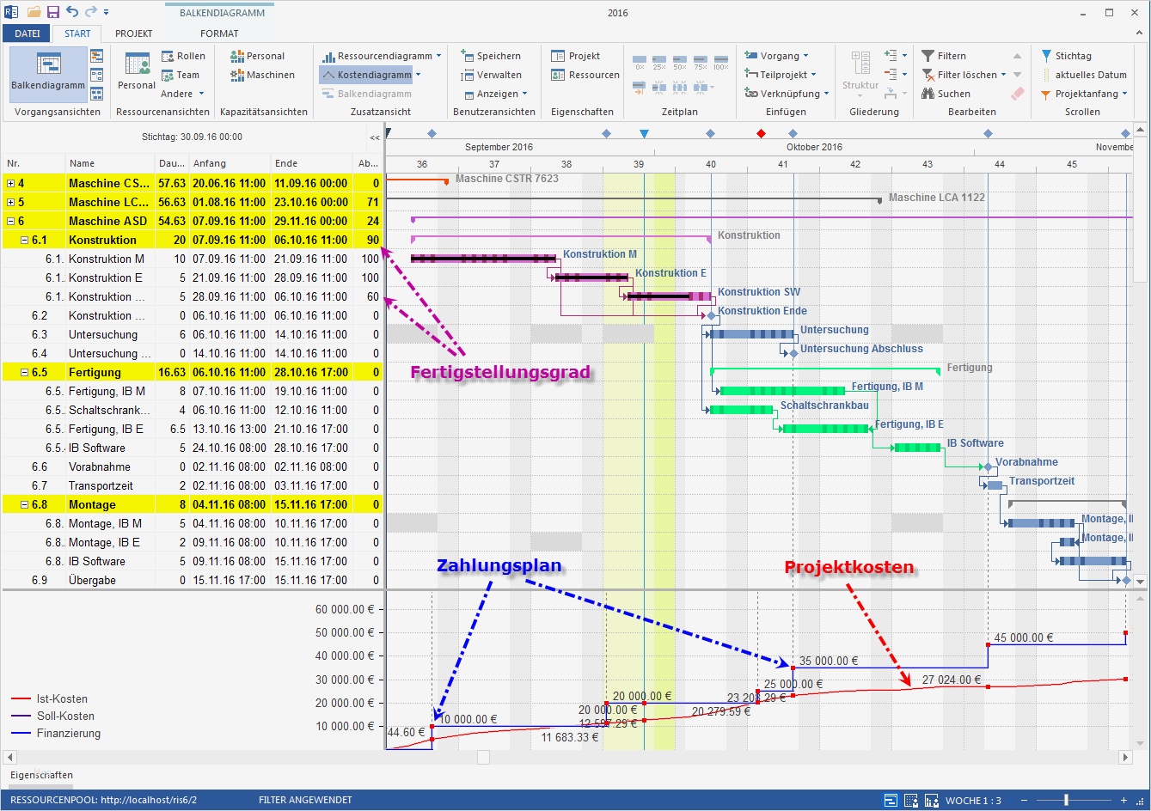The height and width of the screenshot is (811, 1151).
Task: Click the horizontal scrollbar thumb below chart
Action: pyautogui.click(x=483, y=757)
